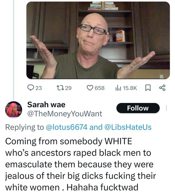Open the three-dot more options menu
Viewport: 175px width, 195px height.
point(167,108)
